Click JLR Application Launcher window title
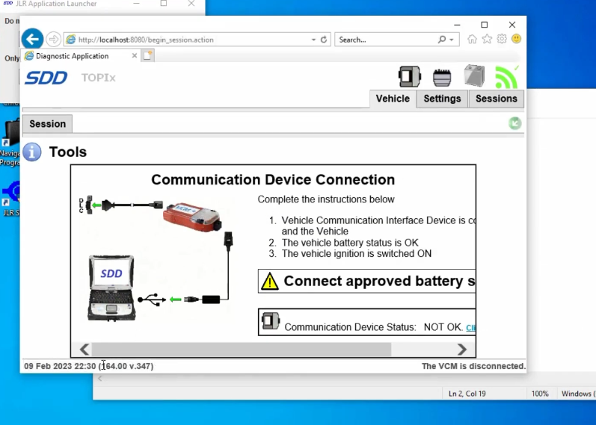This screenshot has height=425, width=596. (56, 4)
